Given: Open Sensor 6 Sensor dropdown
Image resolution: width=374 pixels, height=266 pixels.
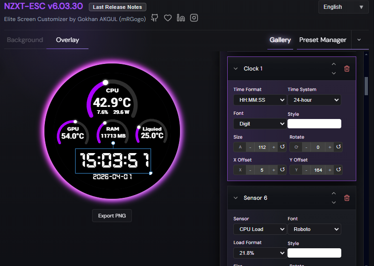Looking at the screenshot, I should [x=260, y=229].
